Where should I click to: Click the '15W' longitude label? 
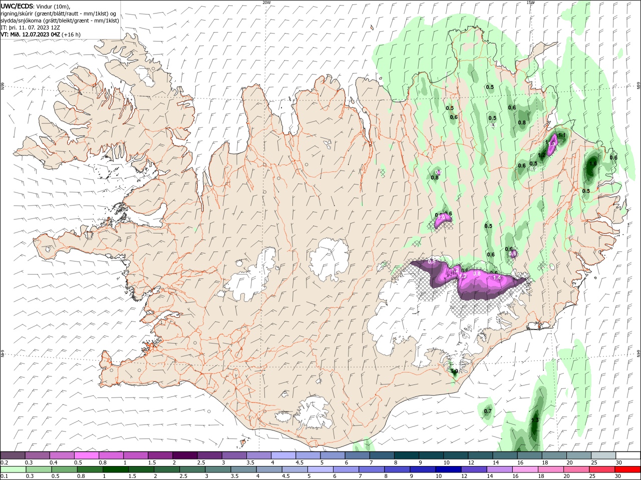point(530,2)
